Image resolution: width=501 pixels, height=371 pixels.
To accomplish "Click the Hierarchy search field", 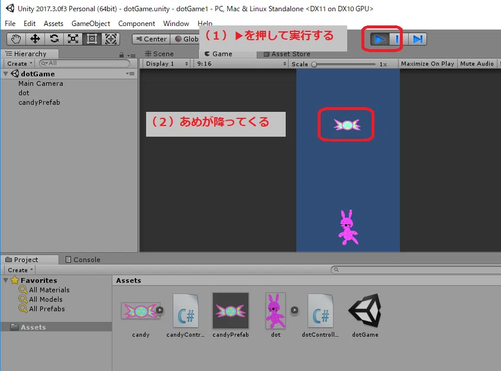I will [85, 63].
